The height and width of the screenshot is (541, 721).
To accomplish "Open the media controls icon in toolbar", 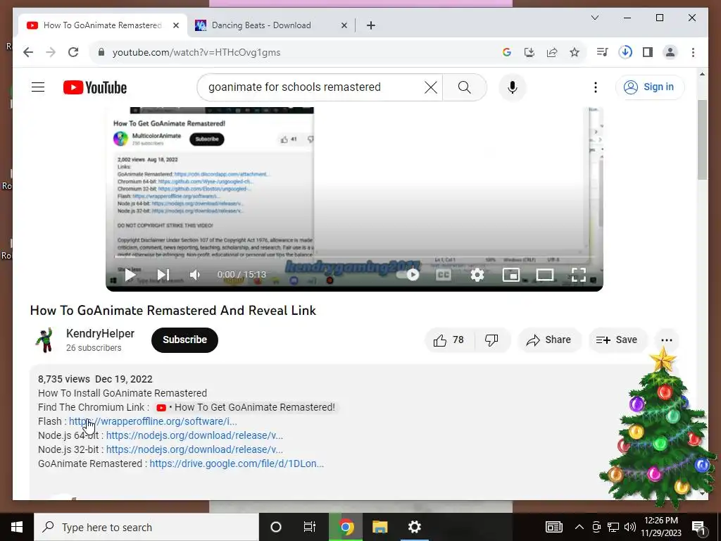I will pyautogui.click(x=603, y=52).
